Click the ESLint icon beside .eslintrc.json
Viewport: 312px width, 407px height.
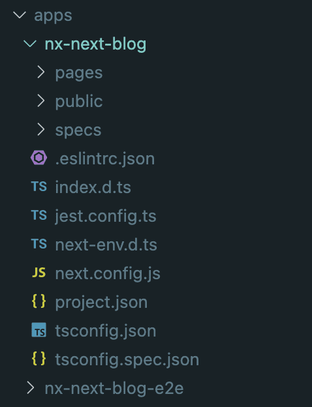tap(39, 158)
